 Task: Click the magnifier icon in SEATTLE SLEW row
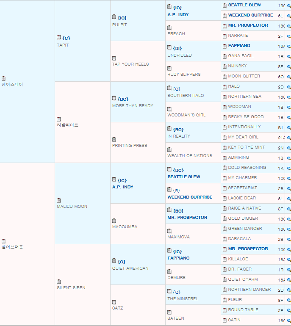tap(289, 6)
